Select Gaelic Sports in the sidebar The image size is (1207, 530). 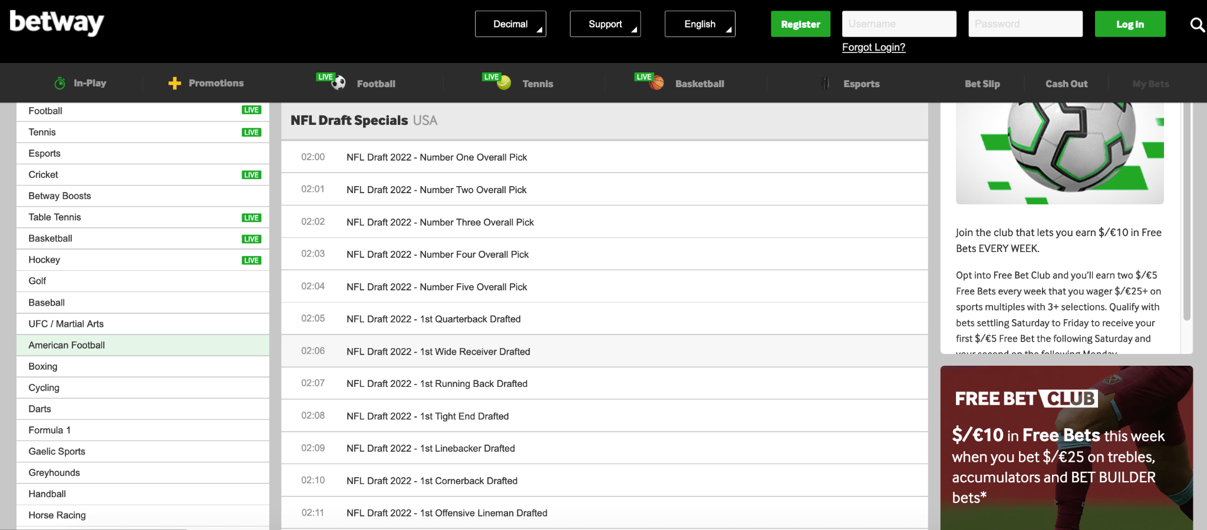click(x=143, y=452)
